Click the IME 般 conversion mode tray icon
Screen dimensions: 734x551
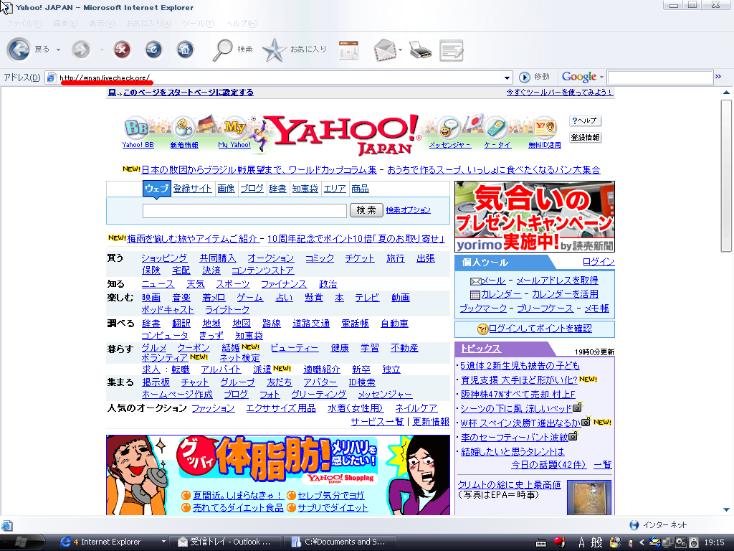point(596,542)
